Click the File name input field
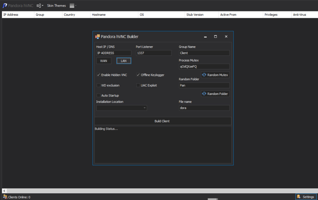This screenshot has height=200, width=318. point(204,108)
